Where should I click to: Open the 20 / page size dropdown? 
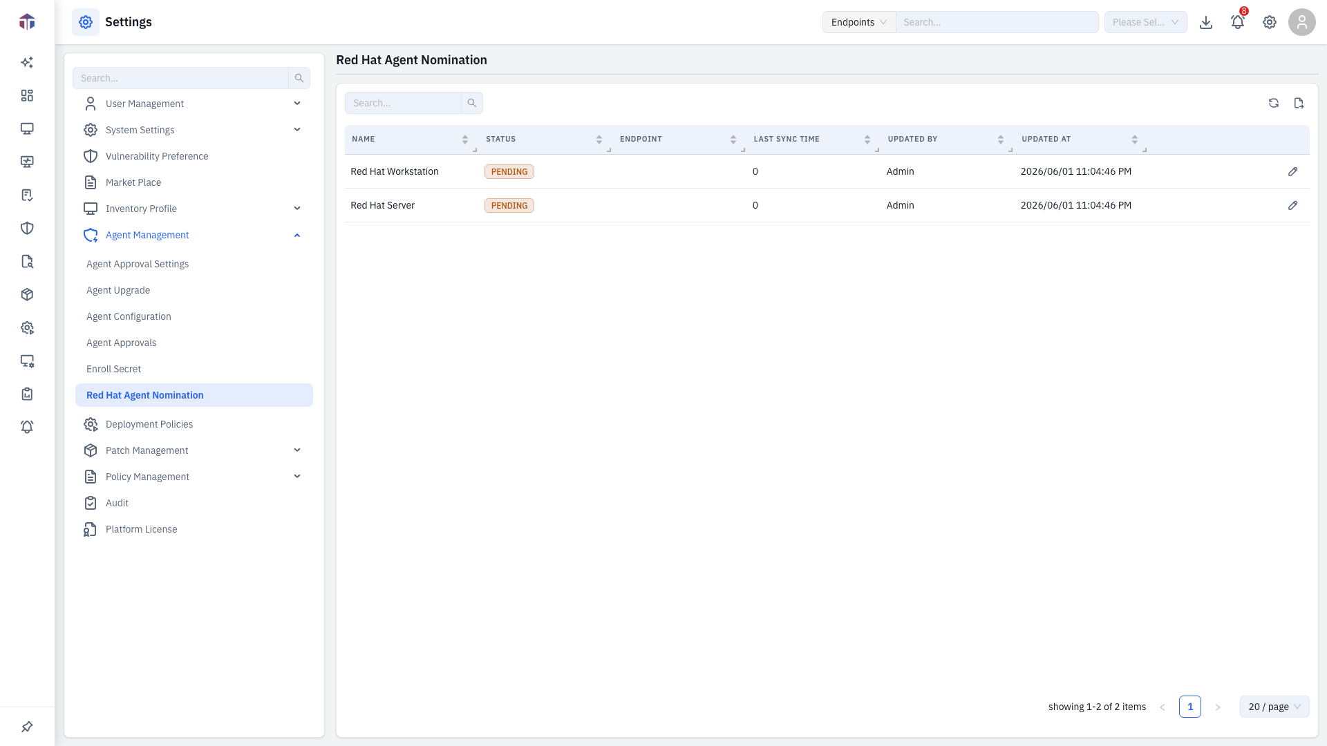click(x=1274, y=707)
